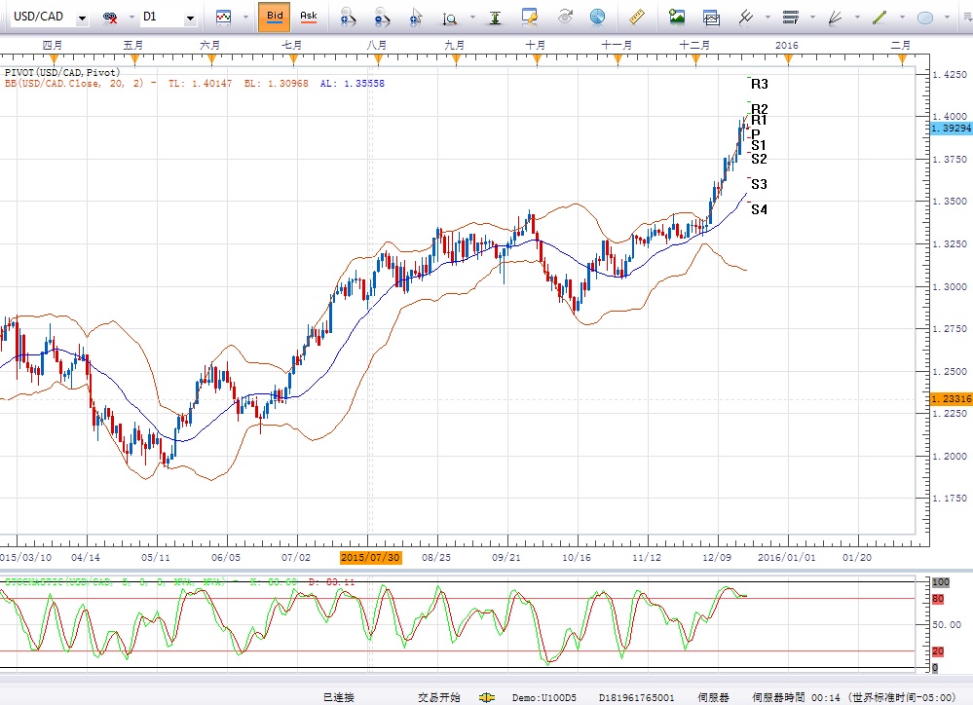The width and height of the screenshot is (973, 705).
Task: Click the zoom in magnifier icon
Action: [346, 17]
